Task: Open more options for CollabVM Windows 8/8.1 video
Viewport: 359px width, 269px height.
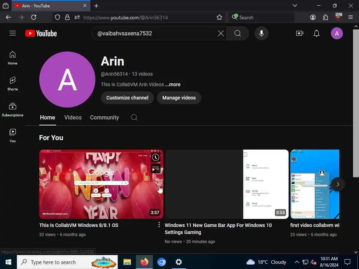Action: [159, 225]
